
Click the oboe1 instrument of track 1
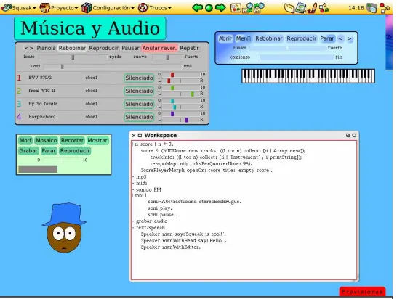[x=91, y=78]
